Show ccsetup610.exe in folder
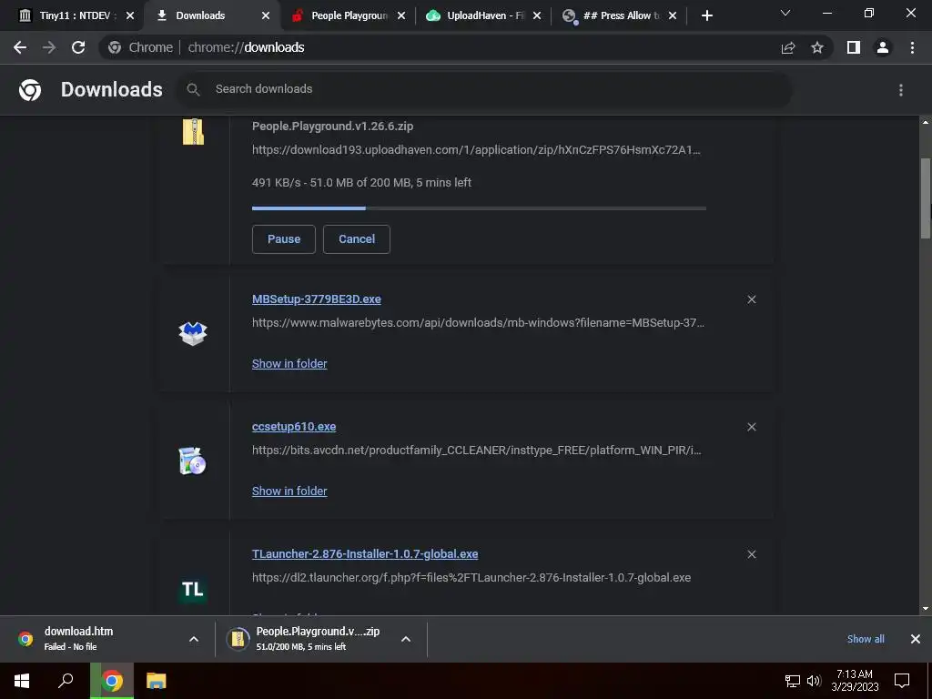Viewport: 932px width, 699px height. click(x=289, y=491)
